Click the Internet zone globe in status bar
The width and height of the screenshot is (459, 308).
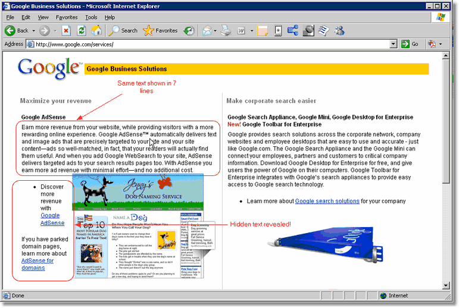(x=383, y=296)
